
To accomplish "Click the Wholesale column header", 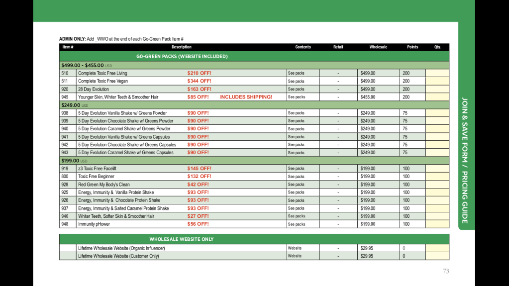I will pyautogui.click(x=378, y=47).
